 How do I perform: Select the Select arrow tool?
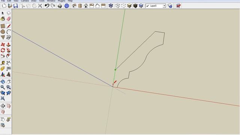(x=3, y=13)
